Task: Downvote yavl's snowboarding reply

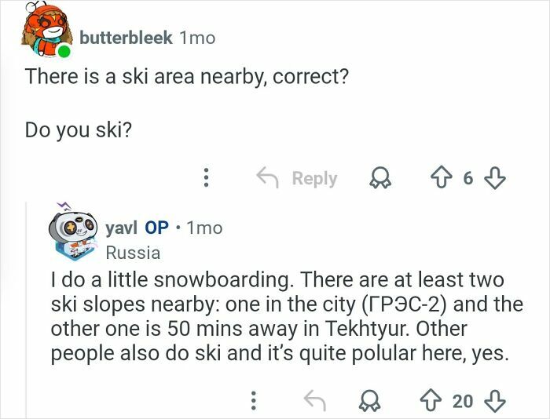Action: click(493, 401)
